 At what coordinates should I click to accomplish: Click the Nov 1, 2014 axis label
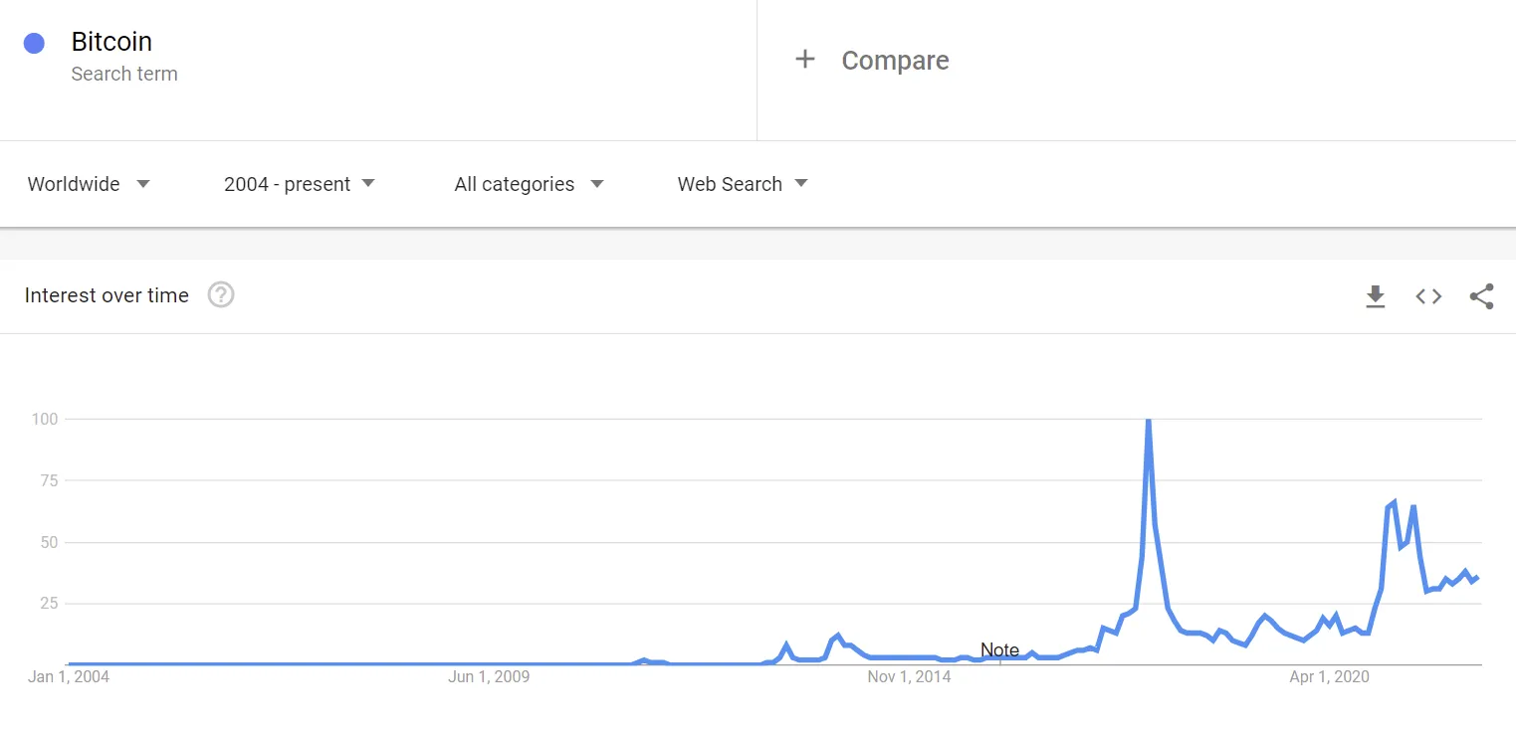[909, 677]
